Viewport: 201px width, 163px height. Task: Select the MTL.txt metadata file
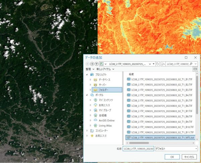(160, 138)
